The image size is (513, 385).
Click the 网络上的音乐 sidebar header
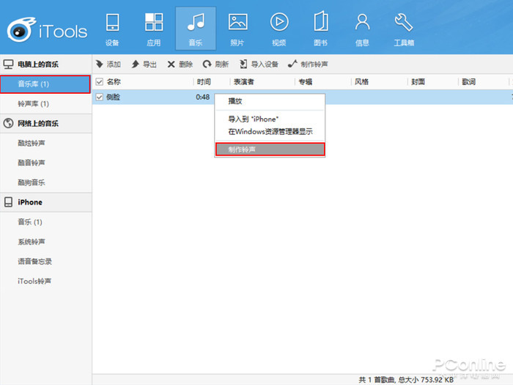point(45,123)
